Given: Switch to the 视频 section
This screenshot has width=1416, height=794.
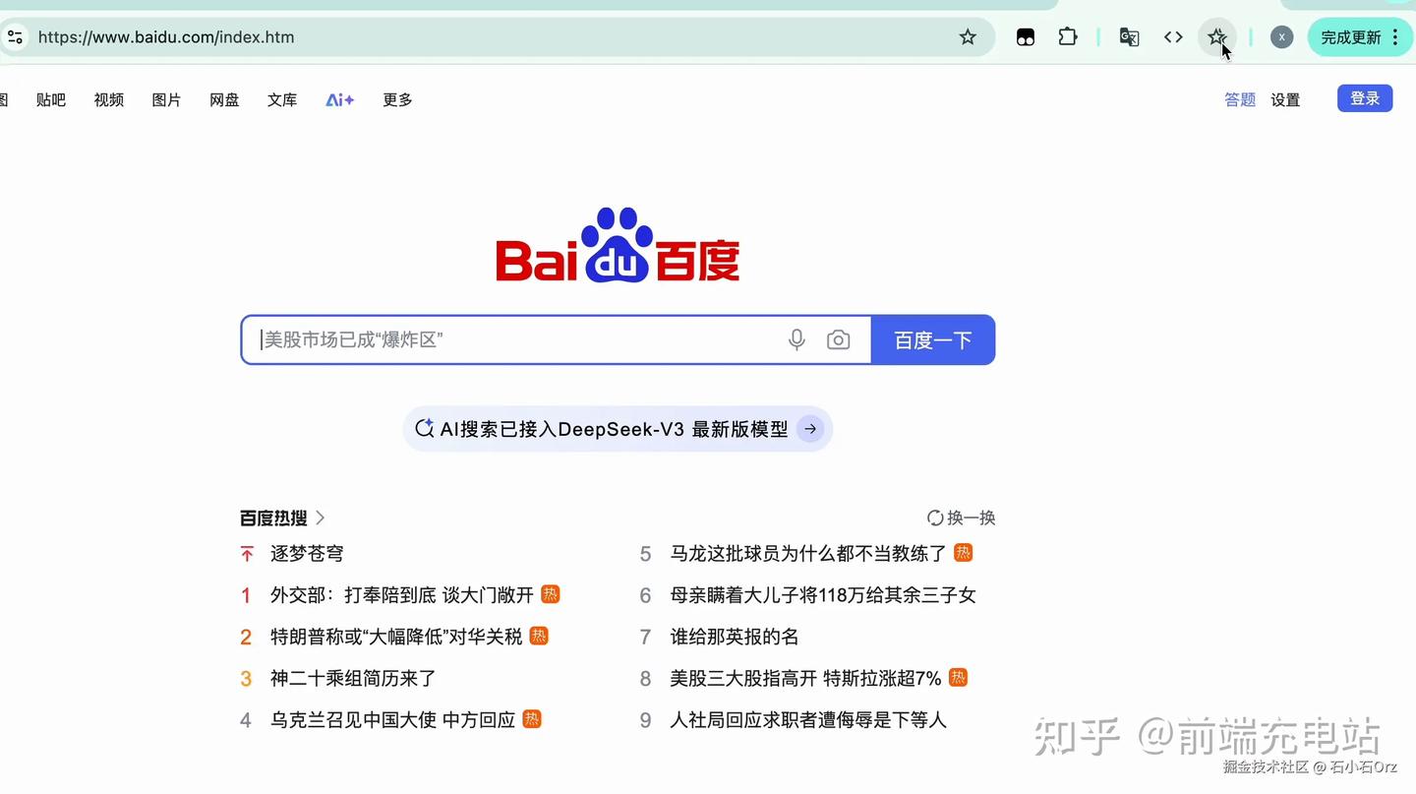Looking at the screenshot, I should click(x=108, y=99).
